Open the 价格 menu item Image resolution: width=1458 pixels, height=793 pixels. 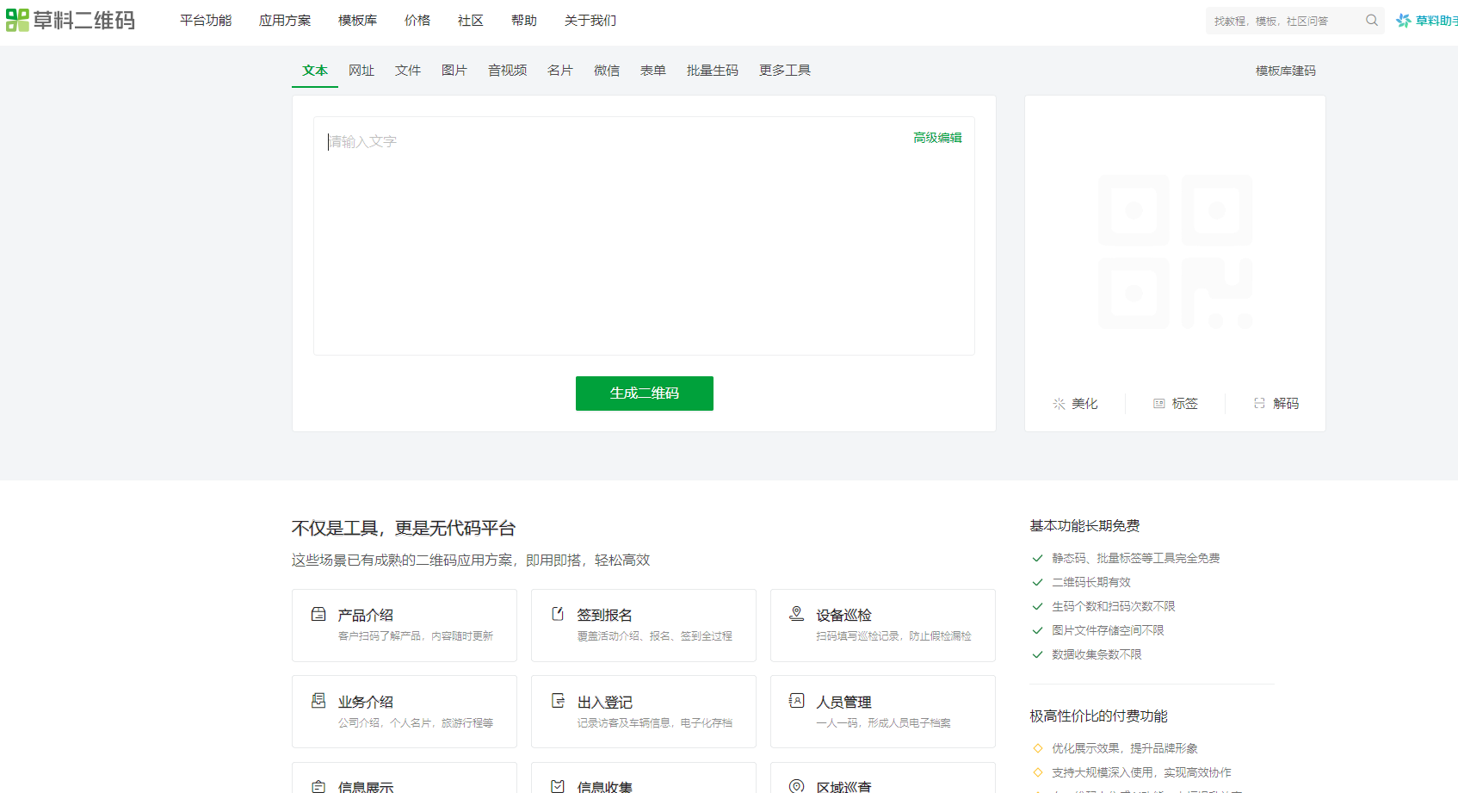pos(417,20)
